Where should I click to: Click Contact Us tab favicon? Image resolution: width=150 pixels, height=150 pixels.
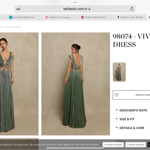[x=47, y=17]
